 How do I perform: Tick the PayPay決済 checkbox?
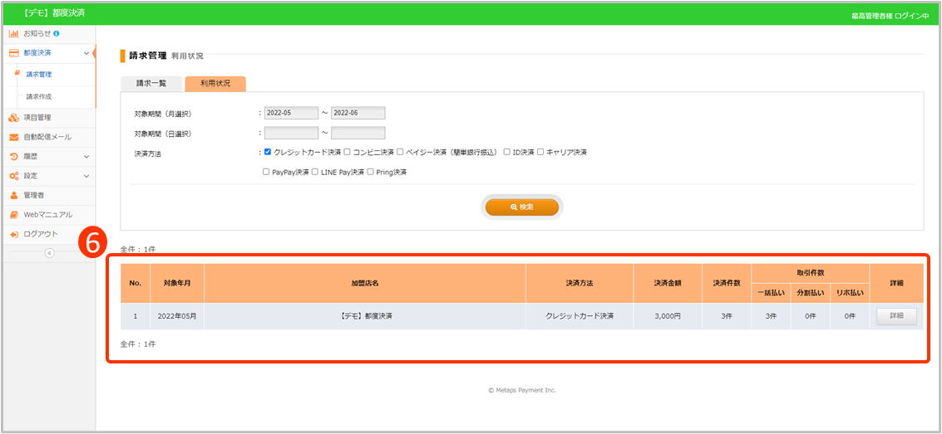[266, 172]
